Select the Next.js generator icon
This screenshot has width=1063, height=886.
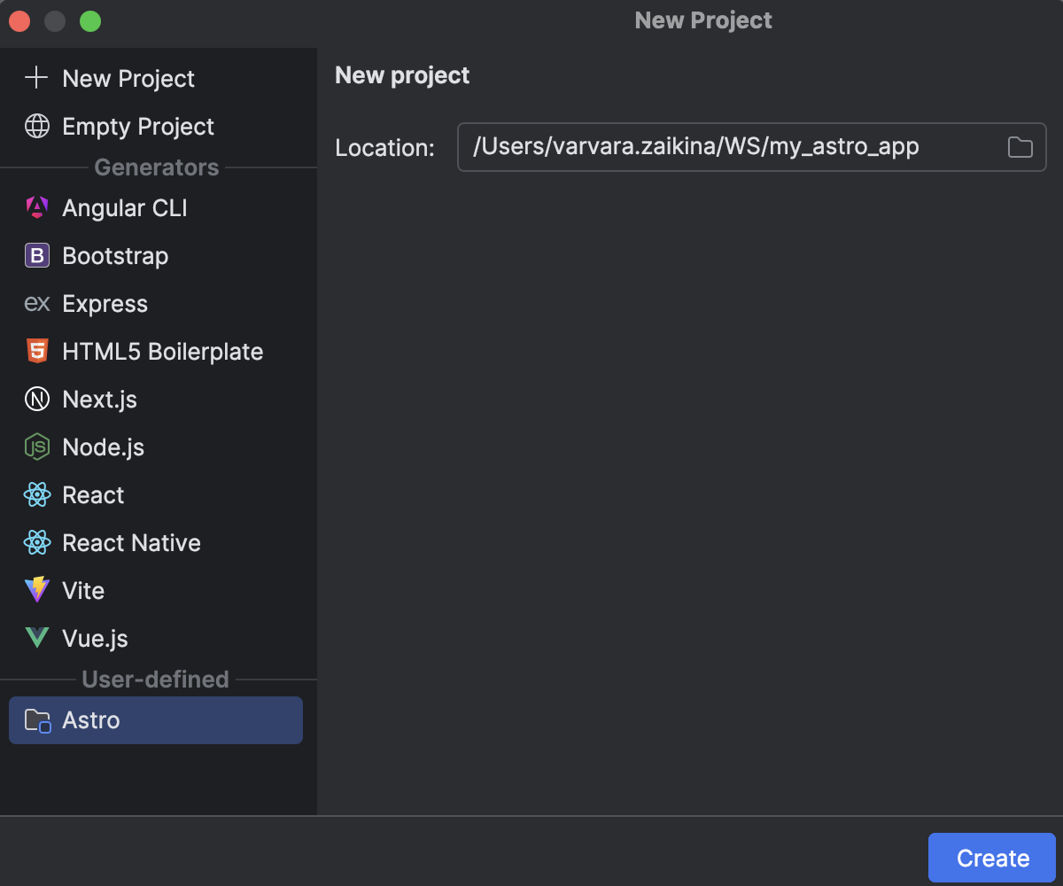[x=36, y=399]
